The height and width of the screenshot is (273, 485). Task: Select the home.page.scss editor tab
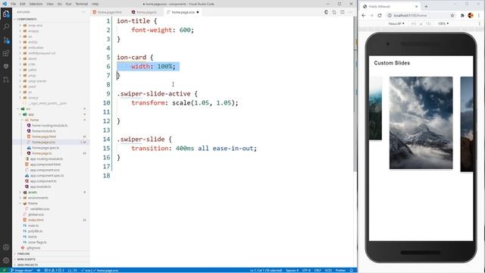[183, 12]
